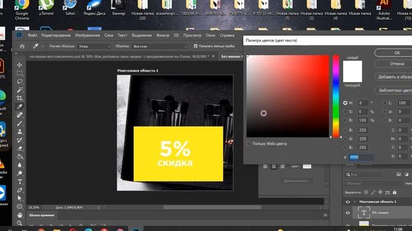Select the Move tool
The width and height of the screenshot is (412, 231).
pyautogui.click(x=19, y=65)
